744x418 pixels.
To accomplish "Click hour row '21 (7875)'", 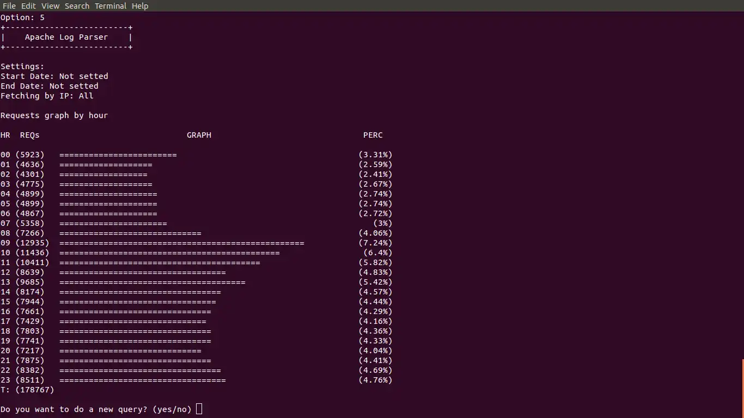I will click(x=197, y=360).
